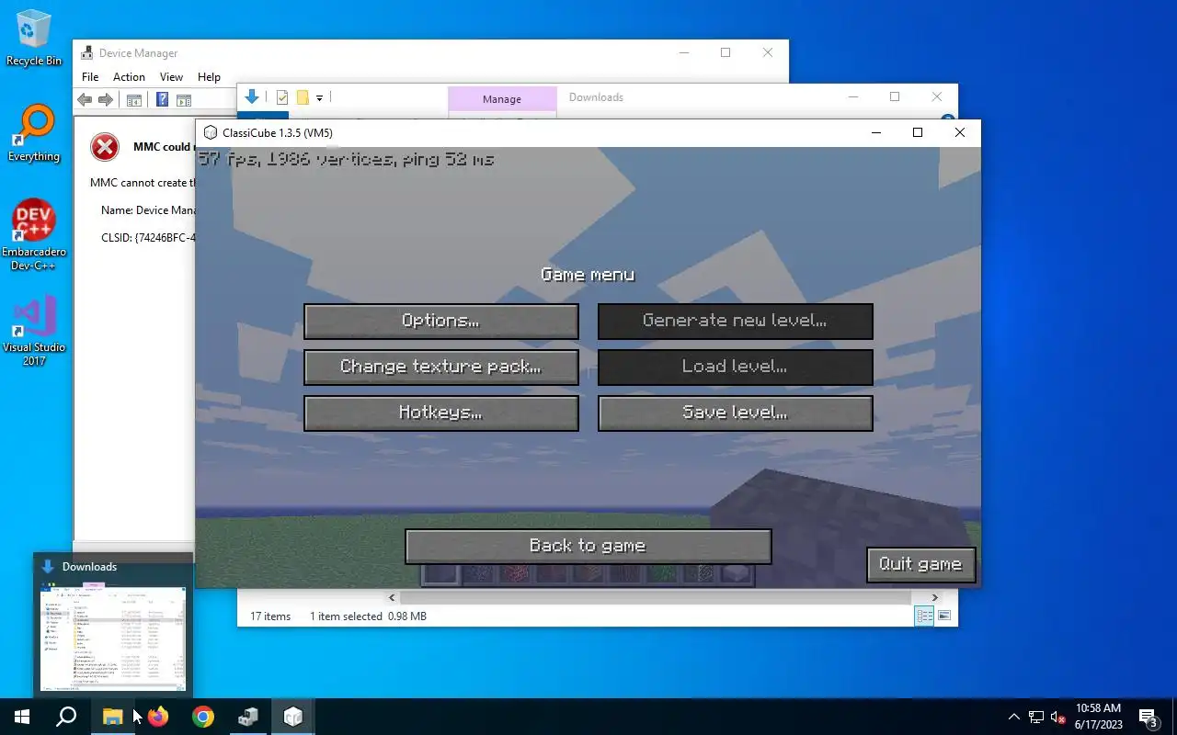Open Visual Studio 2017 desktop shortcut
Viewport: 1177px width, 735px height.
click(x=34, y=331)
